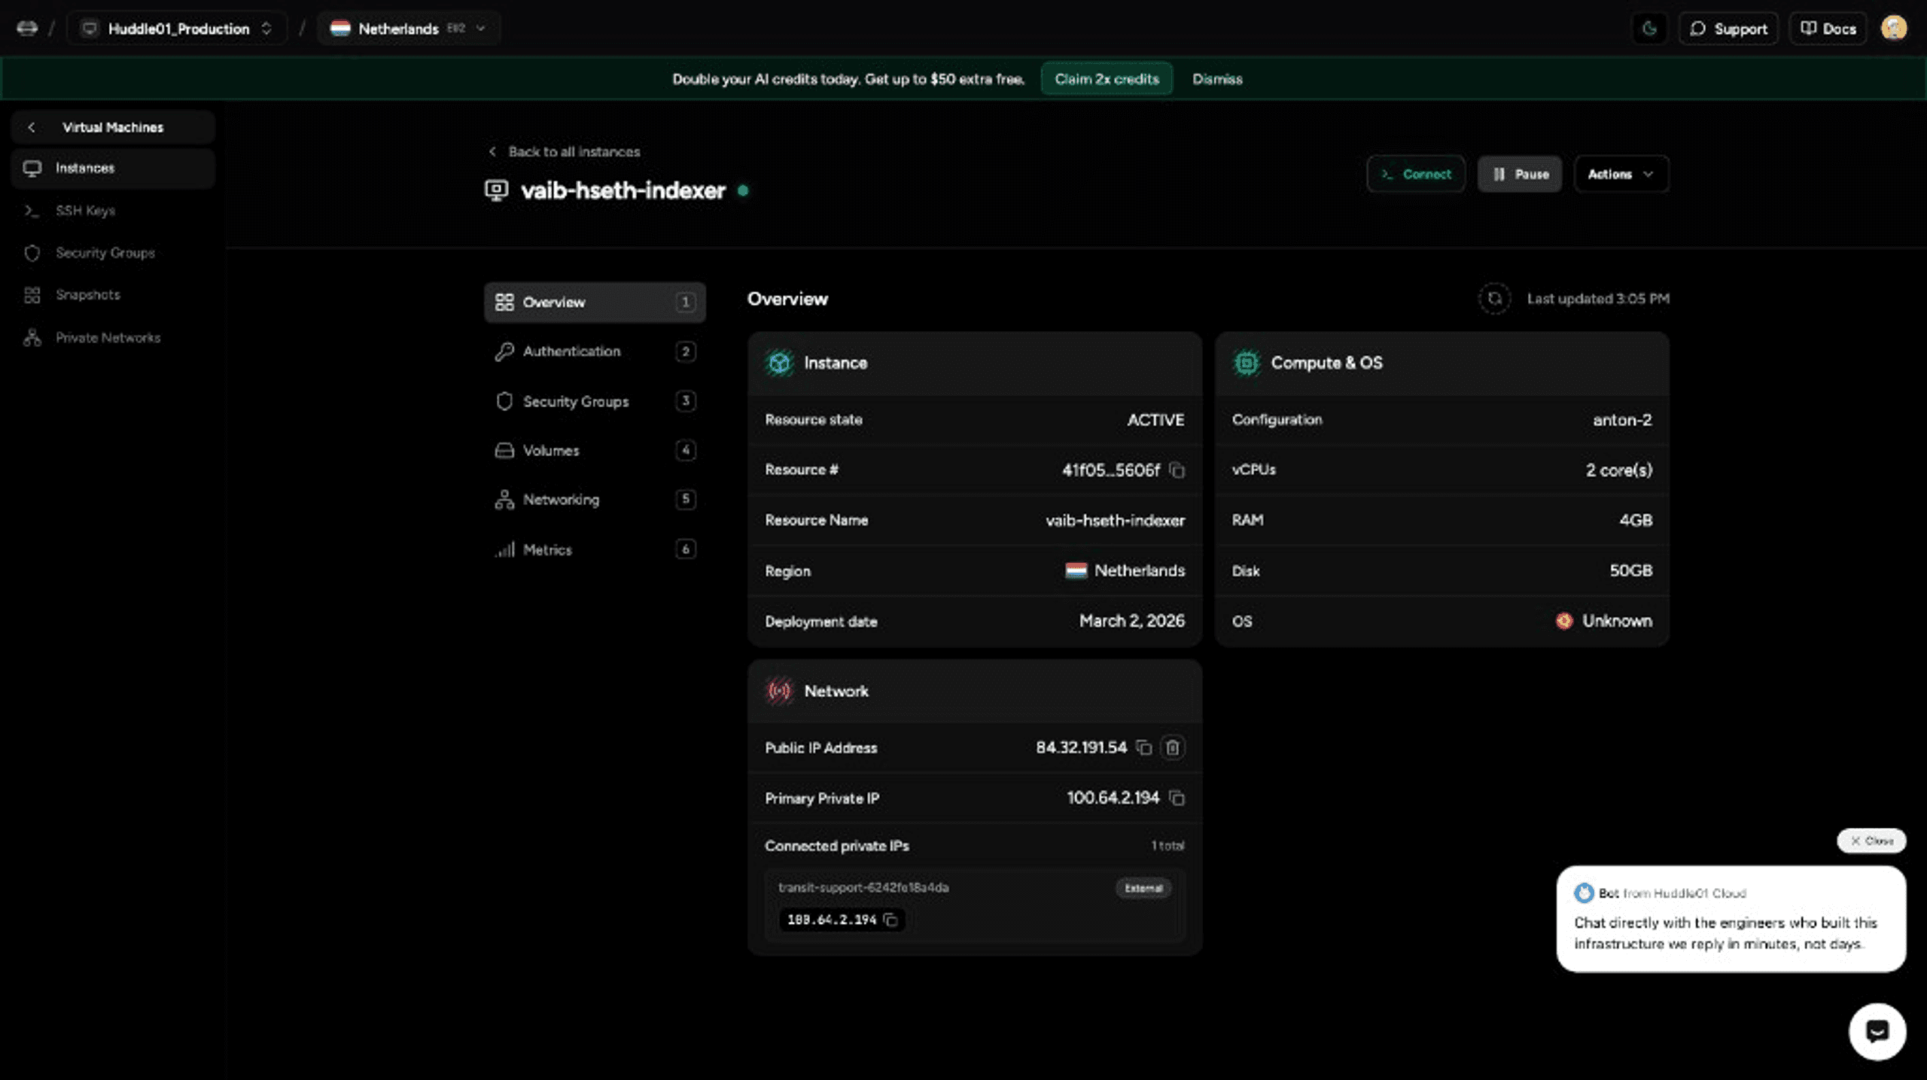Open the user avatar menu
1927x1080 pixels.
click(x=1894, y=29)
